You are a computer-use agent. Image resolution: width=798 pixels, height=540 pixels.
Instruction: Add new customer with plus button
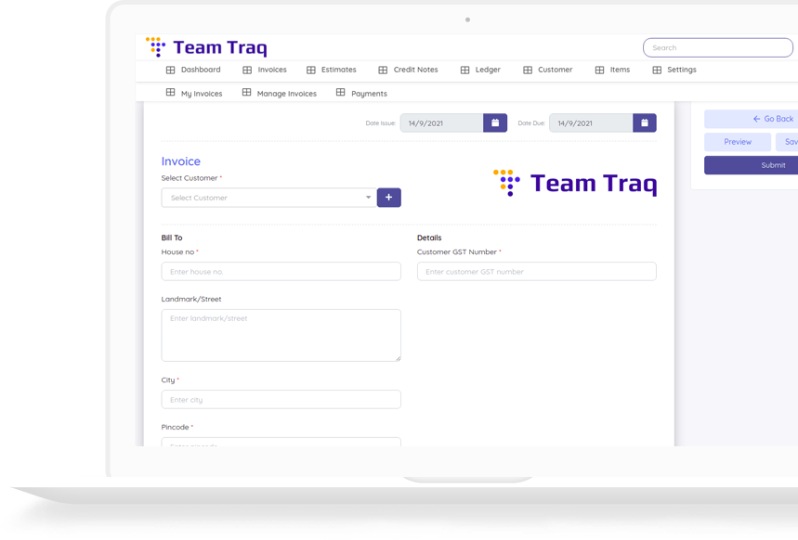(389, 198)
